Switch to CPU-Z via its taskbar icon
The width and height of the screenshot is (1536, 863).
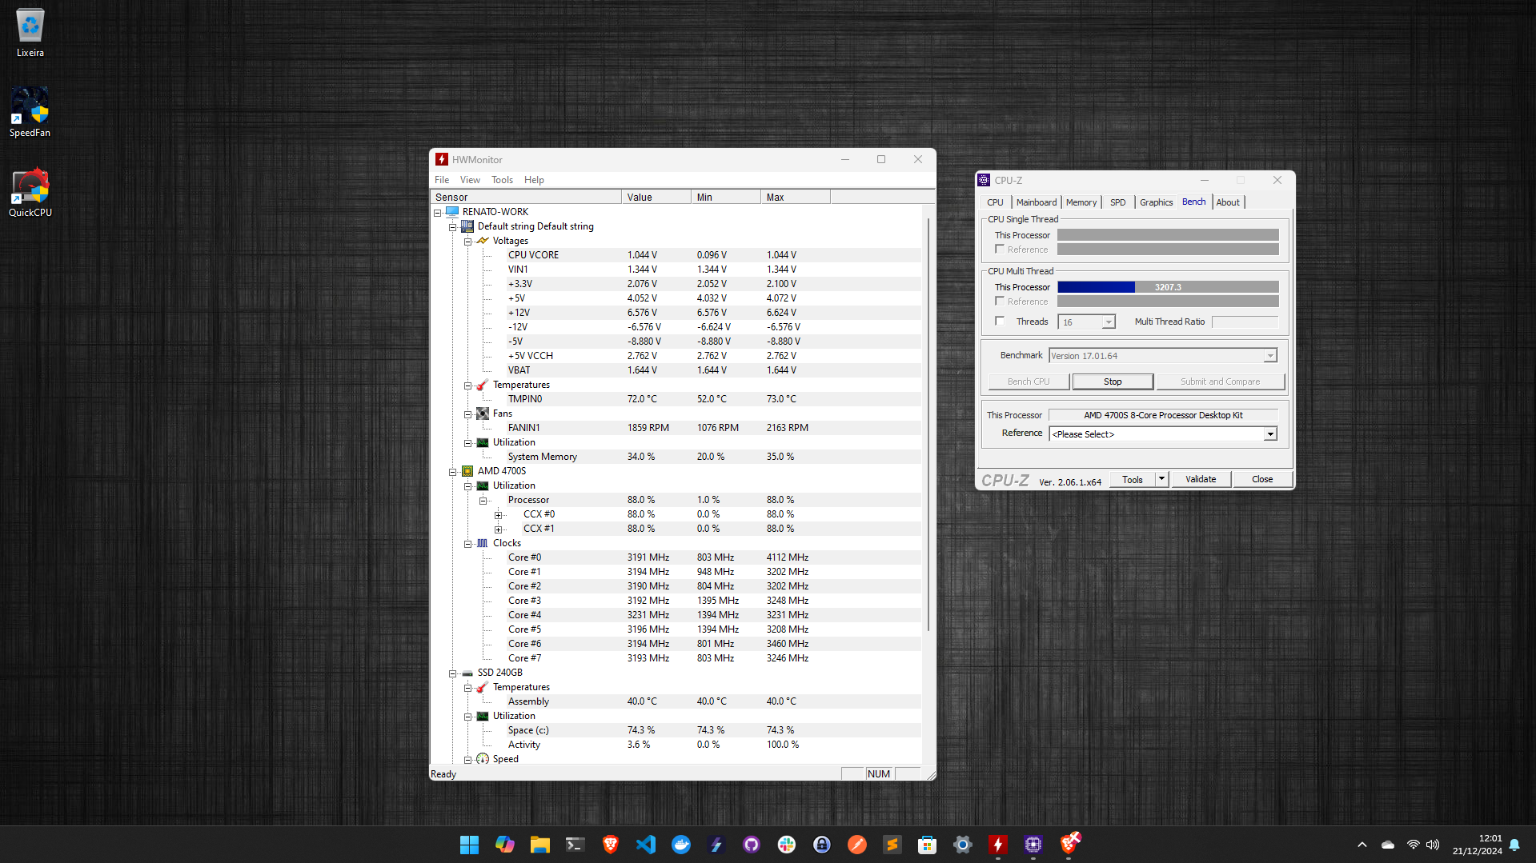(x=1033, y=845)
